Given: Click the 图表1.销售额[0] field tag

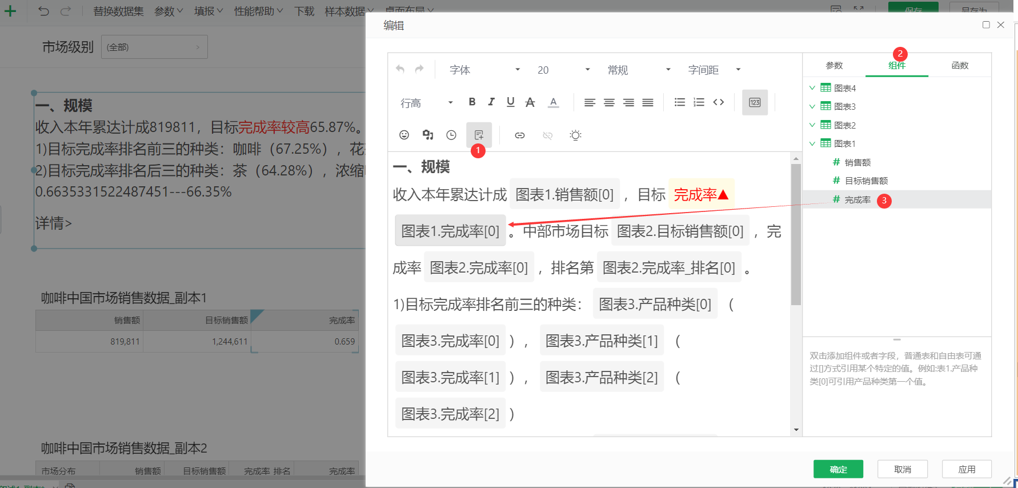Looking at the screenshot, I should coord(564,194).
